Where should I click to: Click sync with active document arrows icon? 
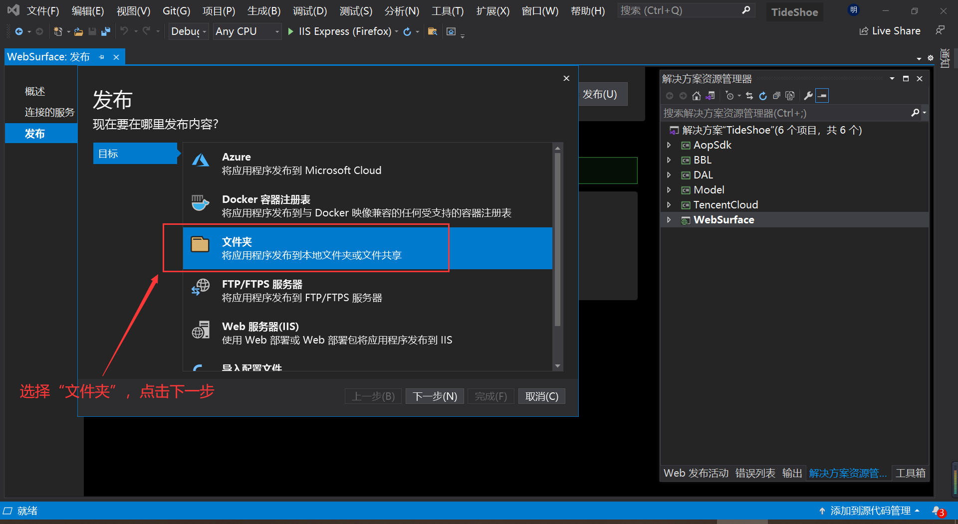pyautogui.click(x=749, y=96)
